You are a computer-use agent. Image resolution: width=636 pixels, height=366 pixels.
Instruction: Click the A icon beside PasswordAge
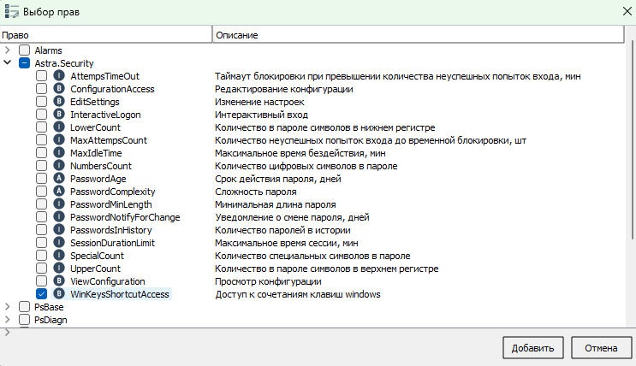point(59,179)
